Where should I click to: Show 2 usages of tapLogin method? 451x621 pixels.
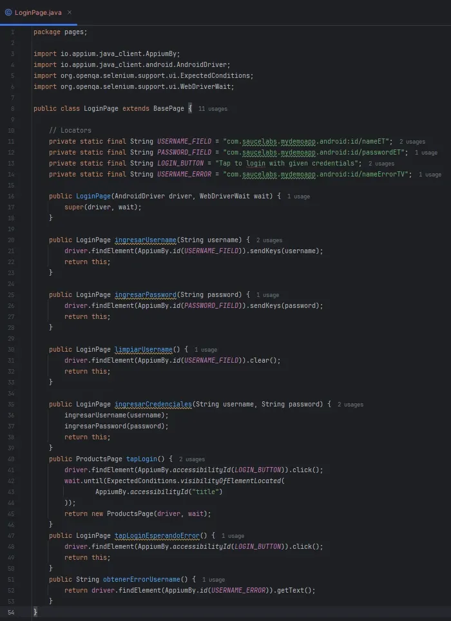pyautogui.click(x=191, y=459)
